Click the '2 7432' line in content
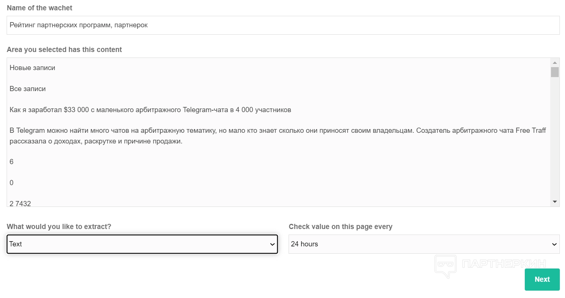The height and width of the screenshot is (298, 565). pyautogui.click(x=20, y=203)
